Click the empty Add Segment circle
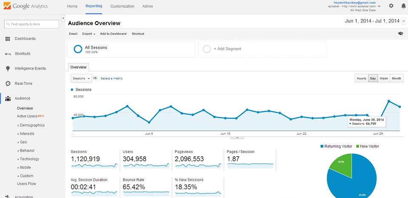Image resolution: width=408 pixels, height=198 pixels. 207,49
